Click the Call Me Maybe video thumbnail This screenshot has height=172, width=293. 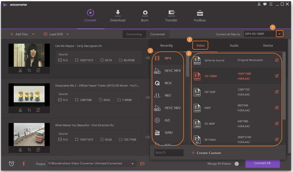click(29, 55)
